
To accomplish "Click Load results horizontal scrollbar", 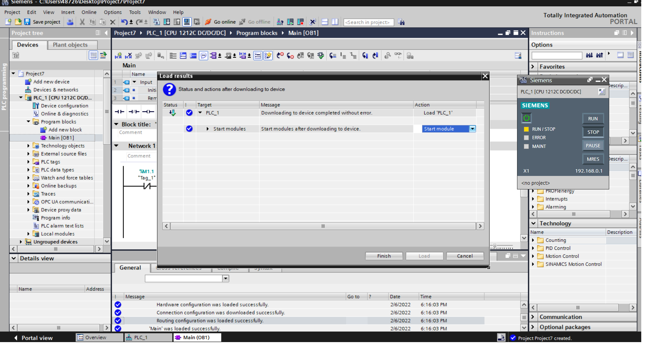I will point(323,226).
